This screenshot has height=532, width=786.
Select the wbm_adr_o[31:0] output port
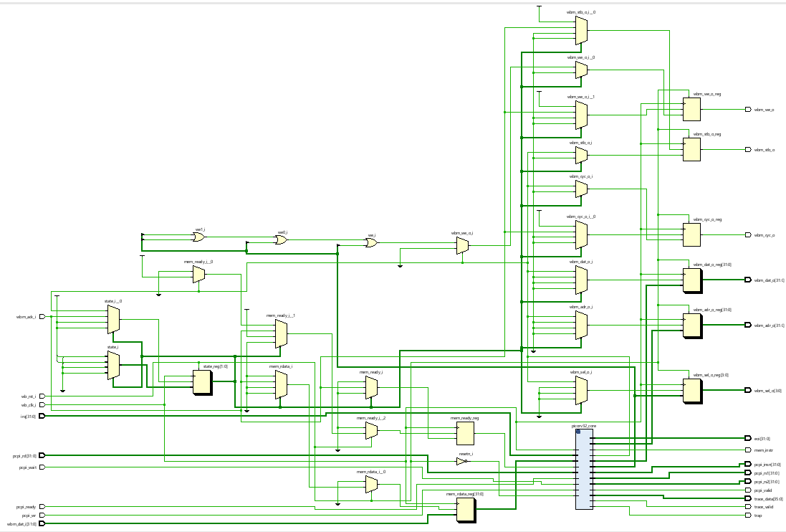[749, 325]
